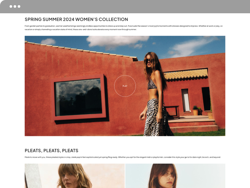Start the collection video with the PLAY circle

tap(125, 86)
